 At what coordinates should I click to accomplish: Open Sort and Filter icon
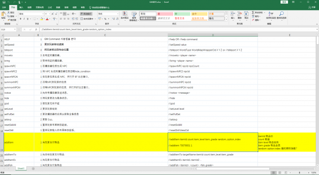pyautogui.click(x=271, y=14)
